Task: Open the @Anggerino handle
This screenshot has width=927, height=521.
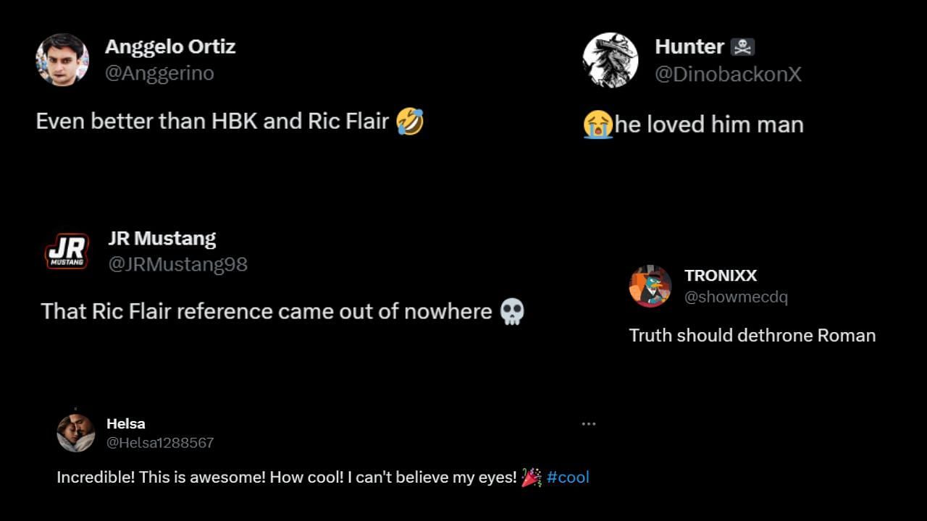Action: [159, 73]
